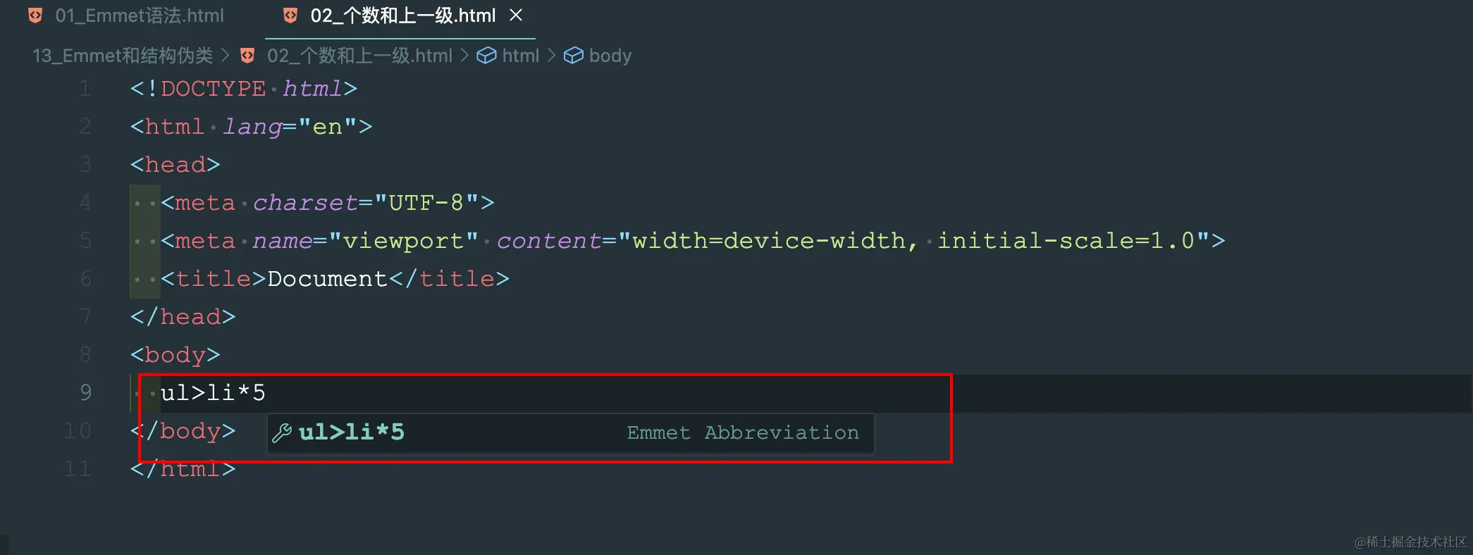1473x555 pixels.
Task: Place cursor after ul>li*5 on line 9
Action: [267, 393]
